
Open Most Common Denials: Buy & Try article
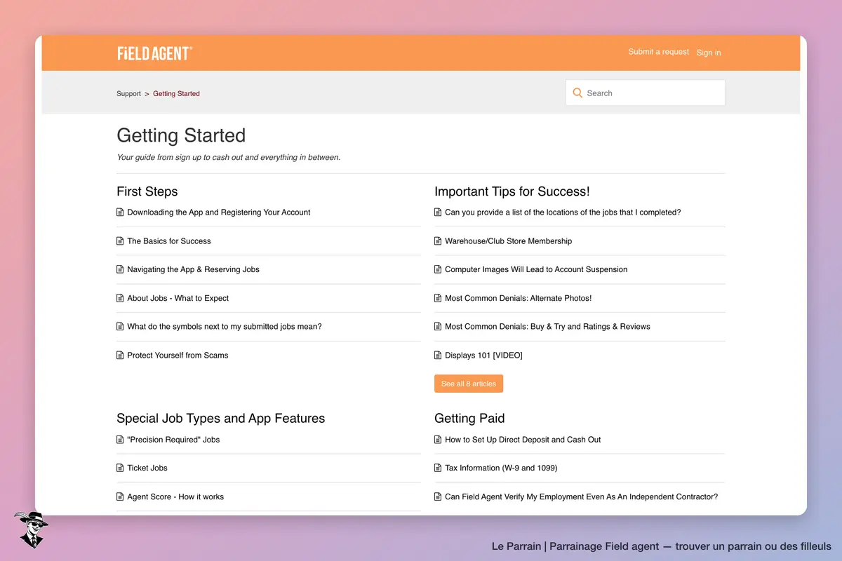click(x=547, y=327)
